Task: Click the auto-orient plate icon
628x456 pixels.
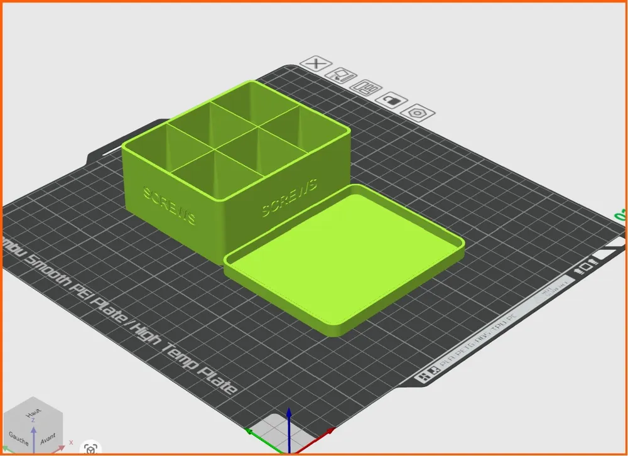Action: tap(341, 75)
